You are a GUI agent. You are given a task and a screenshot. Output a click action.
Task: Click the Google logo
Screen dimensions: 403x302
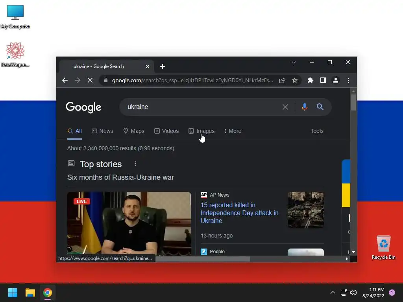click(x=83, y=107)
